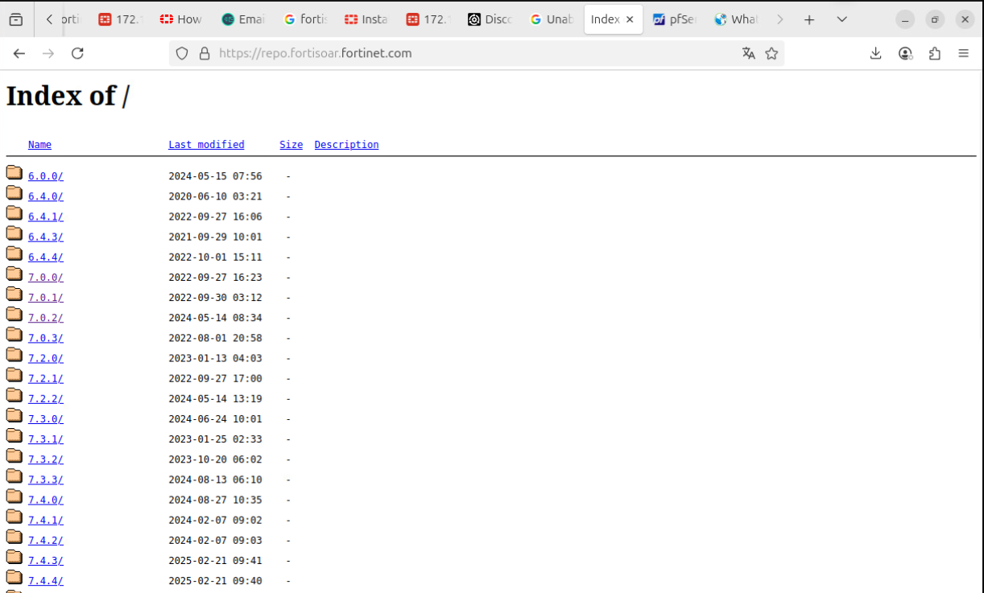Click folder icon for 6.4.4/
Screen dimensions: 984x593
click(14, 253)
